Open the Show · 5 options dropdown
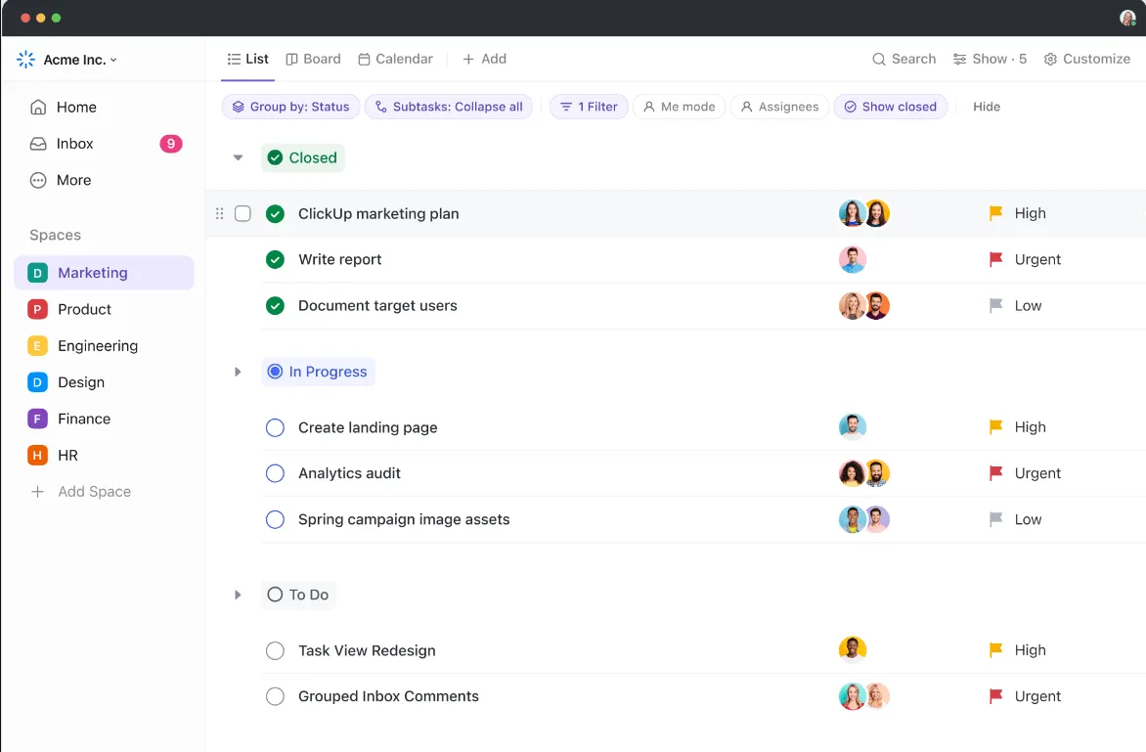The height and width of the screenshot is (752, 1146). pyautogui.click(x=990, y=60)
